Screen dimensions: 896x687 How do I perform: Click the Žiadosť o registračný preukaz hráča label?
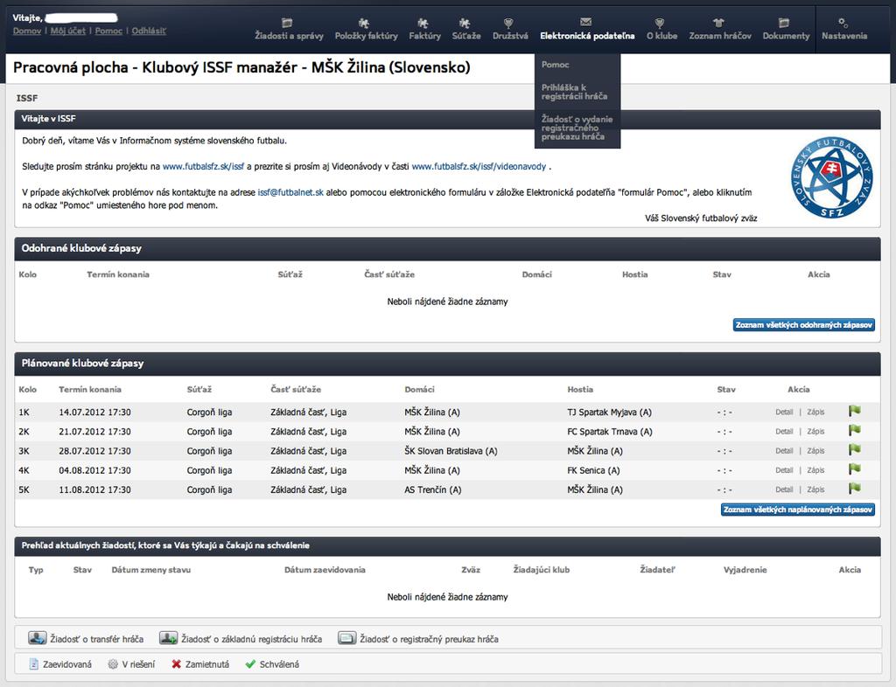[429, 639]
